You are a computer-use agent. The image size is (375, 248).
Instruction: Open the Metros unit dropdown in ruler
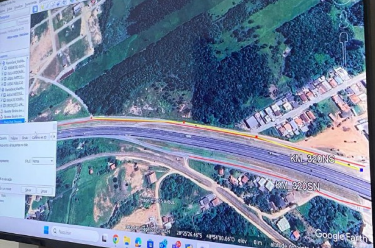coord(43,161)
